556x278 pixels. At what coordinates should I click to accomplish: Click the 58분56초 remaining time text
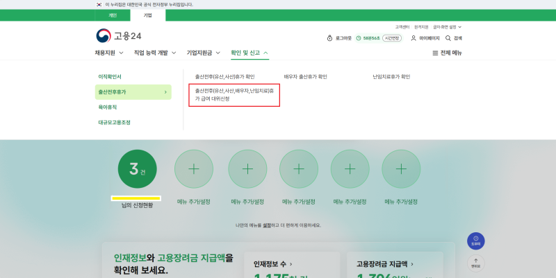click(371, 38)
